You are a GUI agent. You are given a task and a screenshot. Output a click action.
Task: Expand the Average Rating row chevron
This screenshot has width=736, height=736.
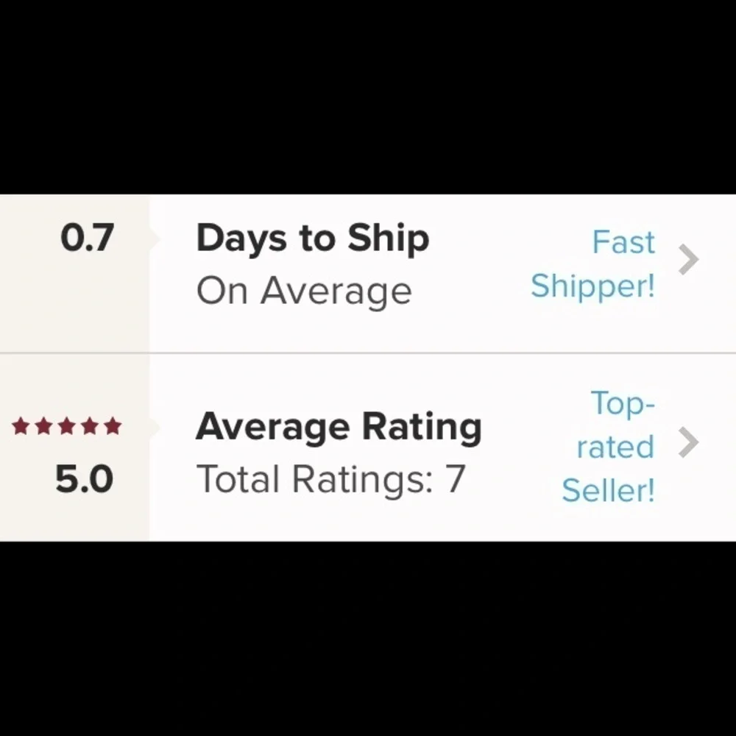pos(690,443)
